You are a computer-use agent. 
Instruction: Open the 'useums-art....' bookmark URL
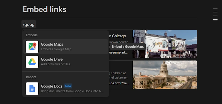(118, 53)
